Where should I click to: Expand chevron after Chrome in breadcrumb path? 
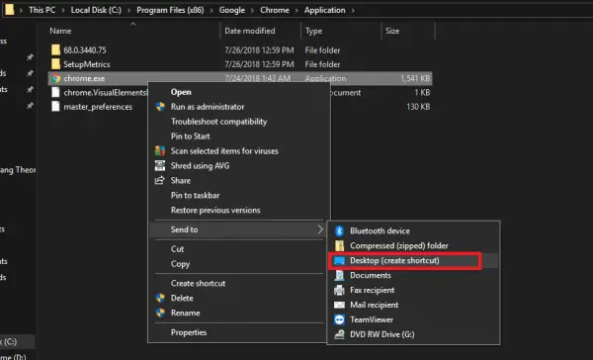pos(296,10)
